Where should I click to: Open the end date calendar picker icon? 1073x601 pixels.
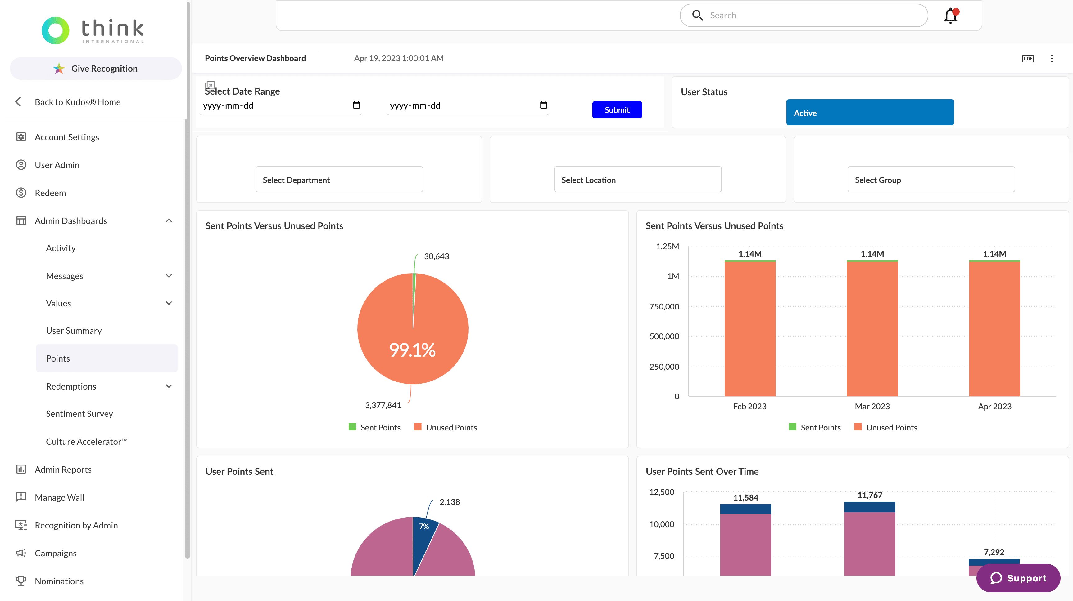point(544,105)
